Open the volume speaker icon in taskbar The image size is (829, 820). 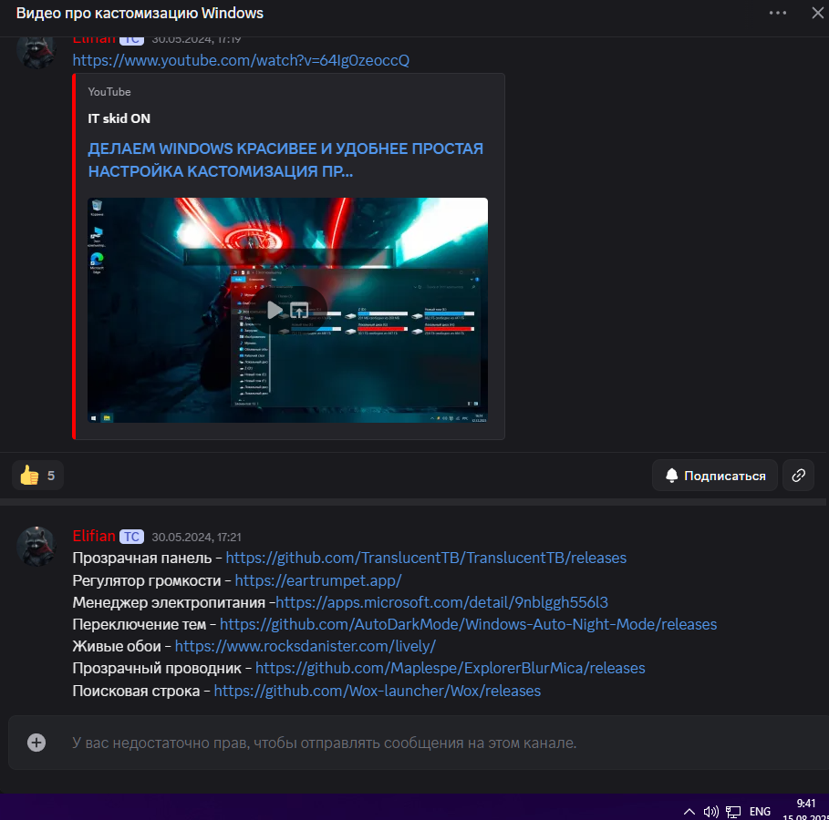(711, 812)
